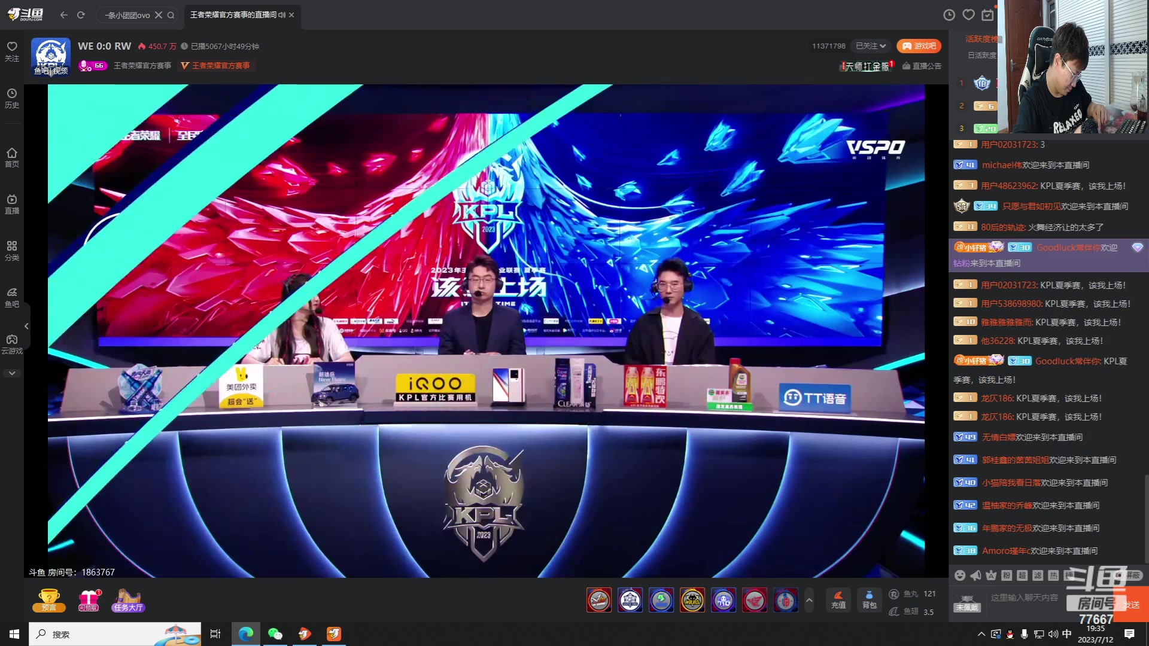1149x646 pixels.
Task: Click the KPL streamer avatar thumbnail
Action: tap(51, 57)
